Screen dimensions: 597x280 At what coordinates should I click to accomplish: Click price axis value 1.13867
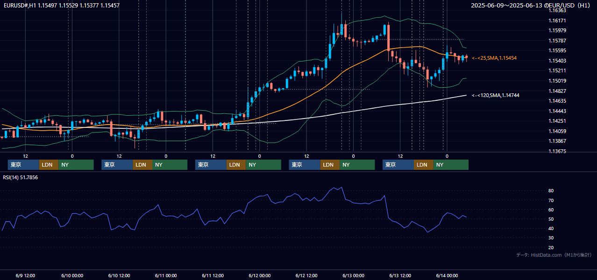(557, 141)
